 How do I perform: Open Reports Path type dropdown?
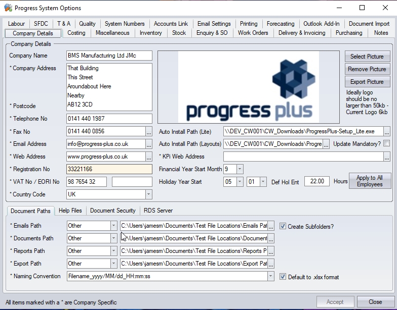pos(113,251)
